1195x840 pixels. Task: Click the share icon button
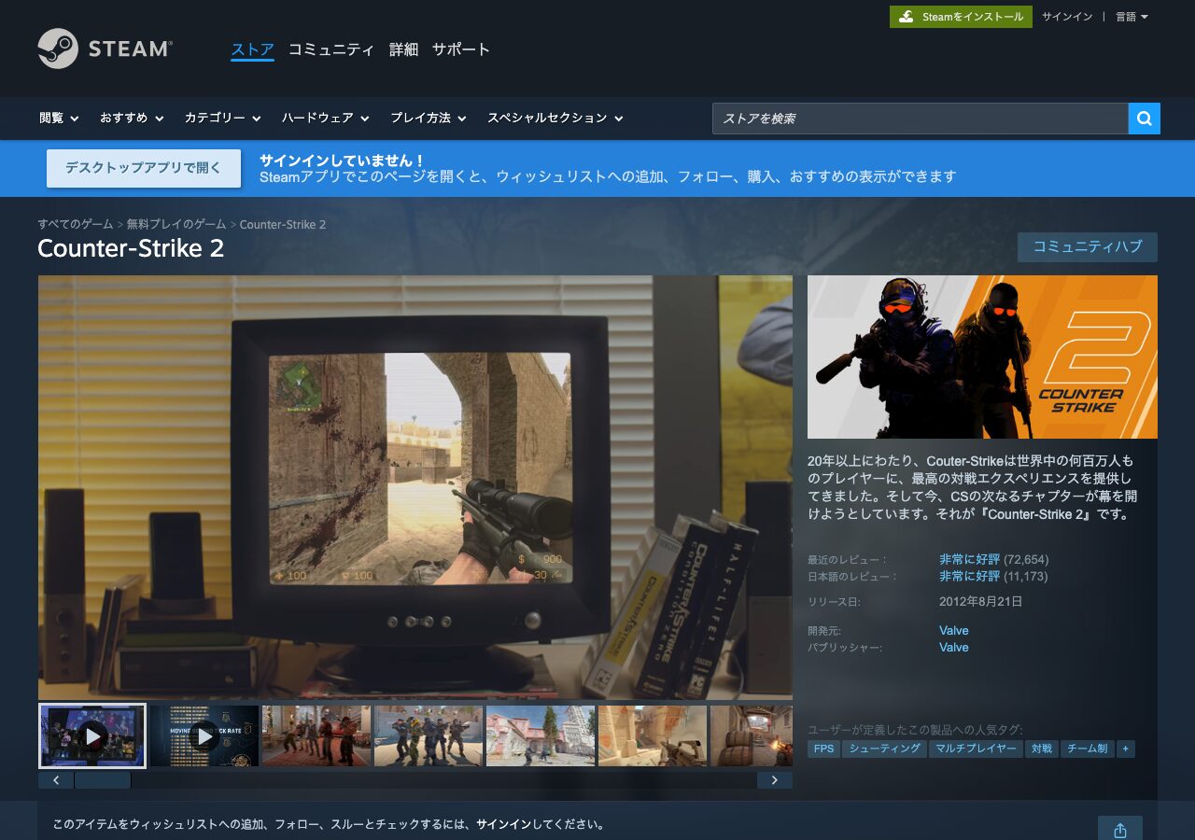pyautogui.click(x=1120, y=830)
